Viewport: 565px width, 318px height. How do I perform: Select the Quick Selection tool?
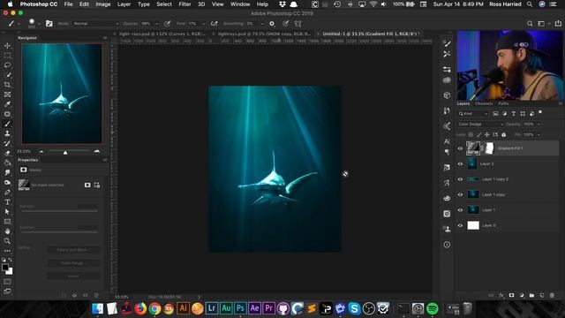click(x=7, y=75)
